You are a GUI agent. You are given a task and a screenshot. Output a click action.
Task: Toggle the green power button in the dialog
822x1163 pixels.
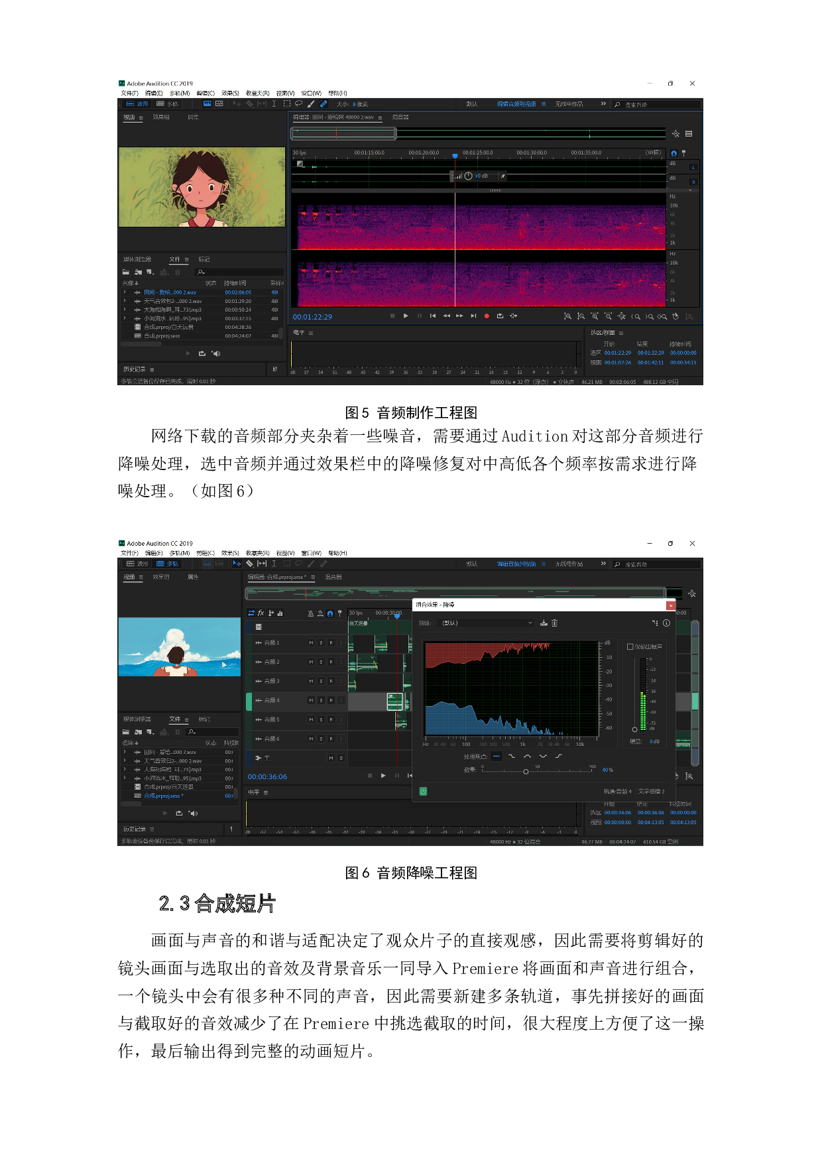click(x=423, y=791)
